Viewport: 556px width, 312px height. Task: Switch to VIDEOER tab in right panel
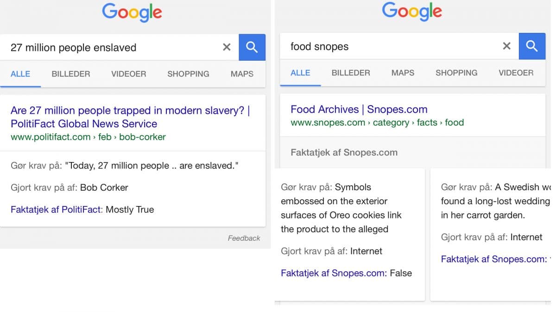(516, 73)
